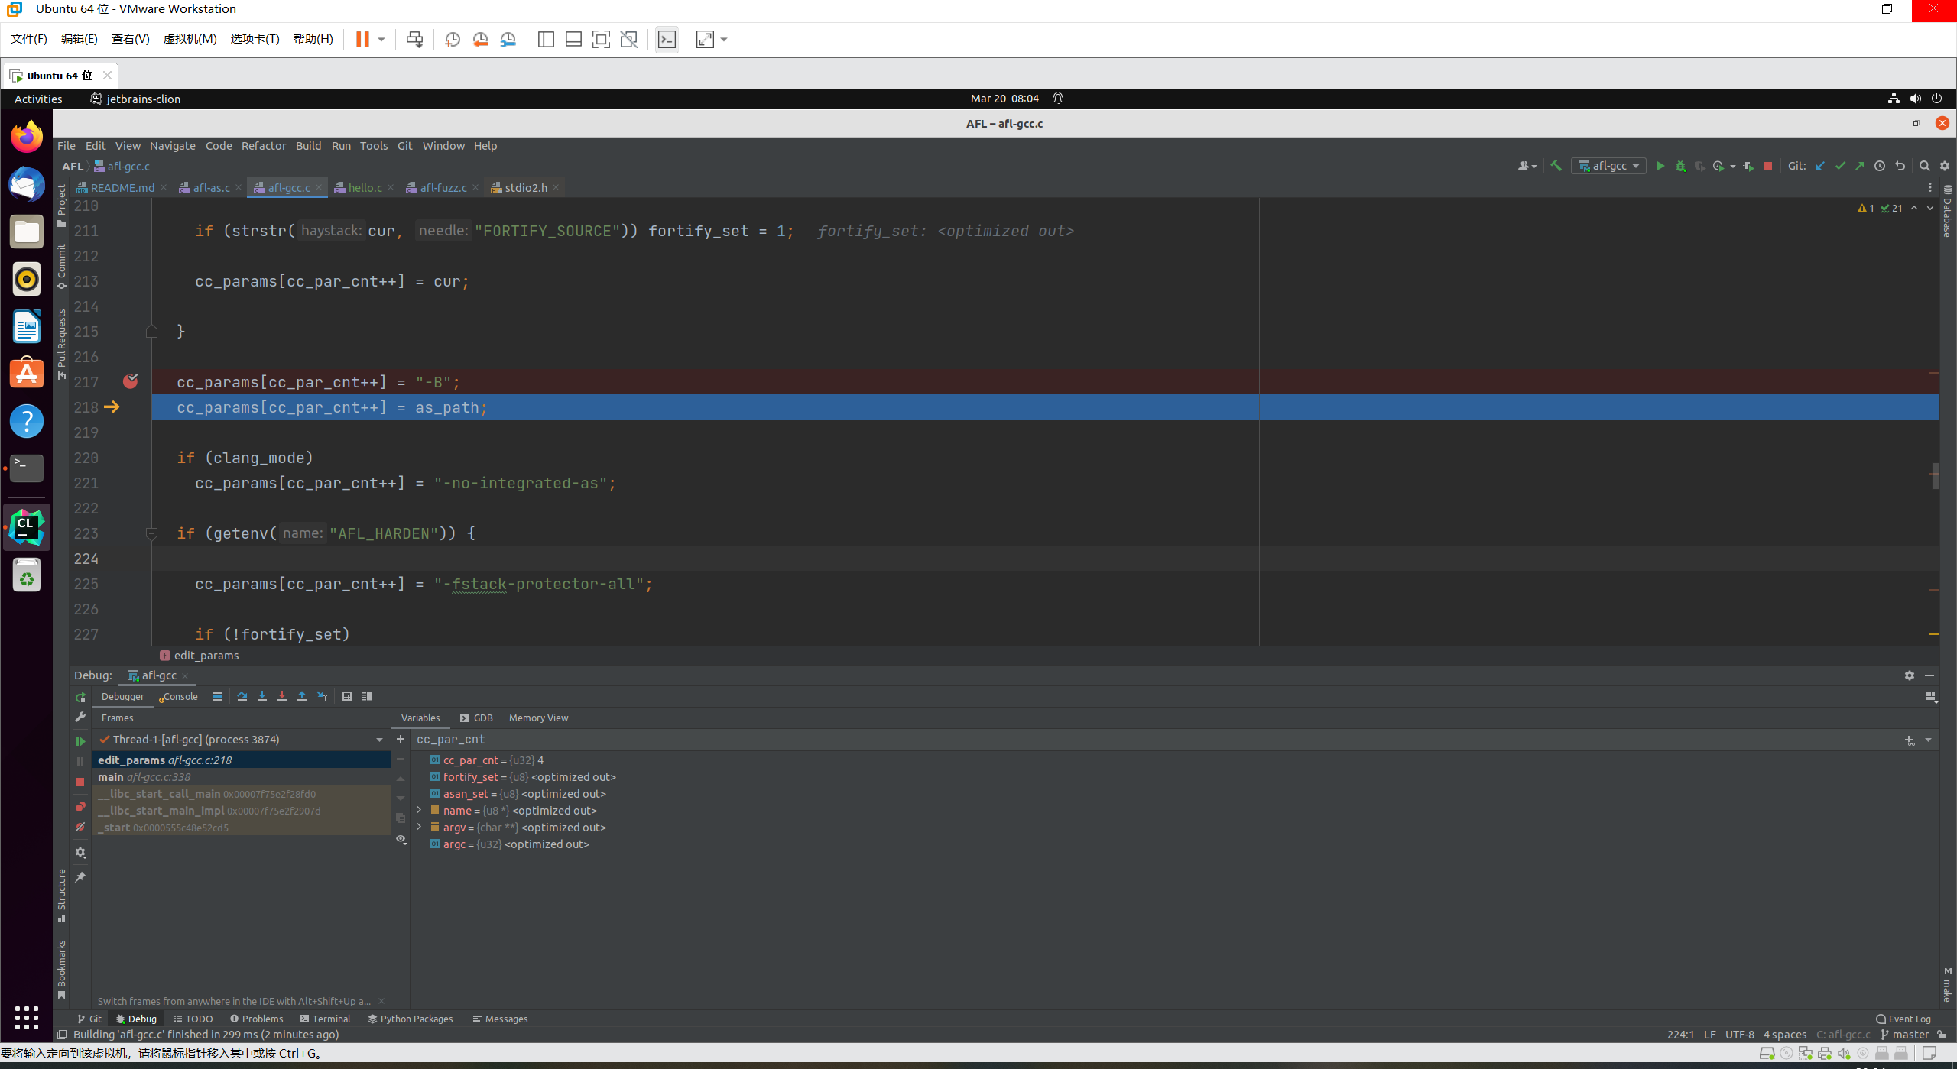Close the README.md editor tab
The image size is (1957, 1069).
[164, 188]
